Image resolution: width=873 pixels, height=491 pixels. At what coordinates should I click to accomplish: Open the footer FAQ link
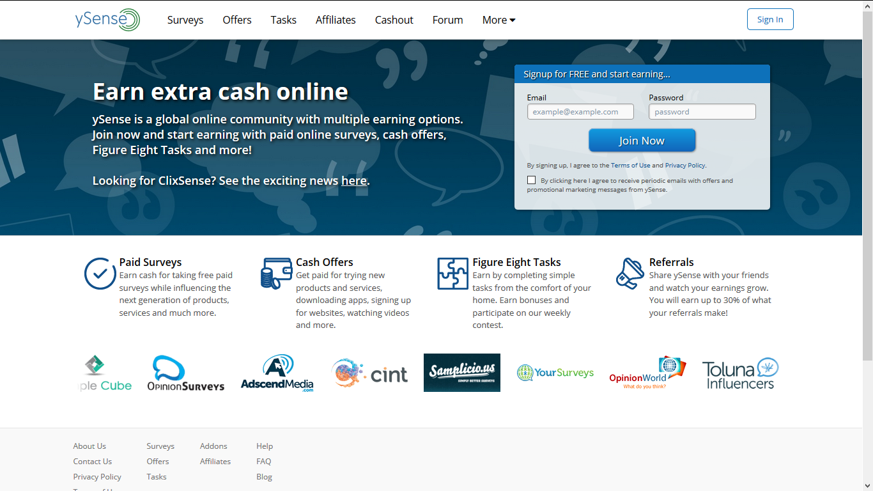click(264, 462)
